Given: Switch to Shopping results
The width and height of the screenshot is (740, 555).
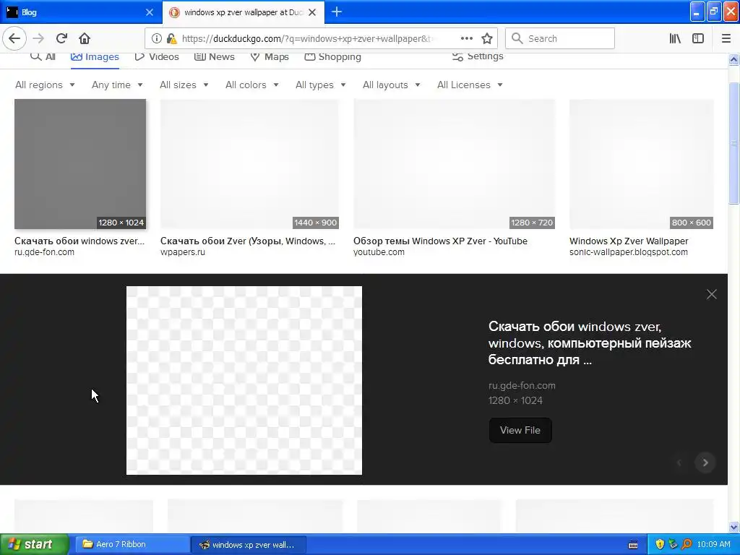Looking at the screenshot, I should (x=332, y=56).
